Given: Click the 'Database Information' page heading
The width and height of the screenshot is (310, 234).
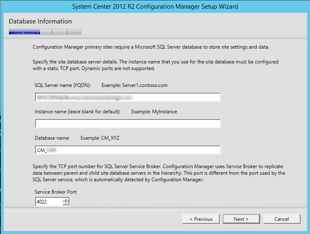Looking at the screenshot, I should [40, 21].
